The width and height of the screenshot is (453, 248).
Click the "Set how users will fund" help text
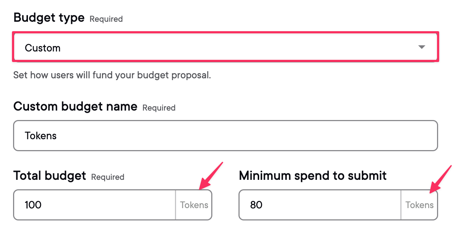[112, 75]
